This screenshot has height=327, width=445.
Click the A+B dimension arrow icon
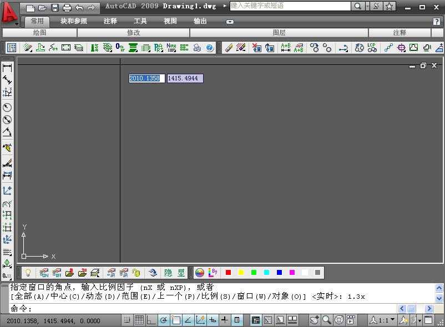[286, 48]
